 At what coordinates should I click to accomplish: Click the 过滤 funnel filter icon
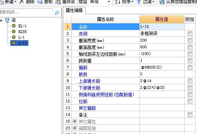point(139,2)
